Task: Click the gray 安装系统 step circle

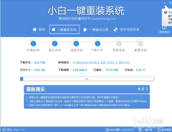Action: click(x=119, y=44)
